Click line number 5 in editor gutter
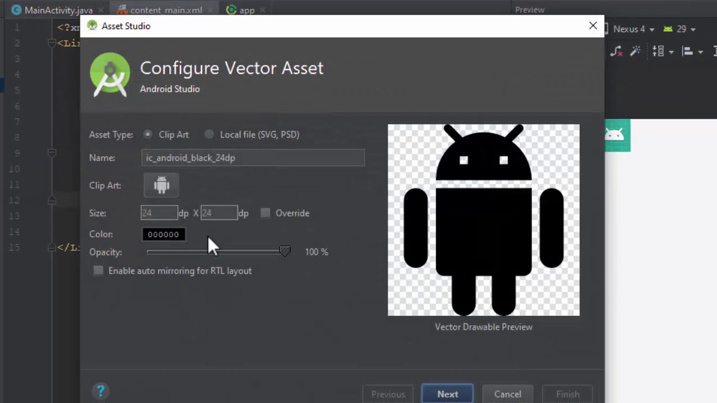 [x=16, y=90]
